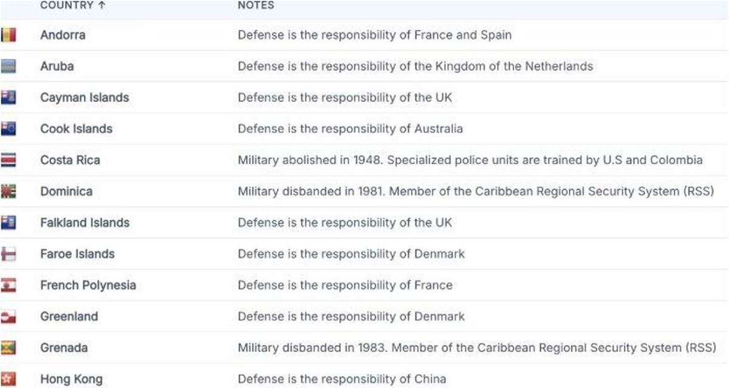Open the Andorra country link
Image resolution: width=729 pixels, height=388 pixels.
pyautogui.click(x=63, y=35)
